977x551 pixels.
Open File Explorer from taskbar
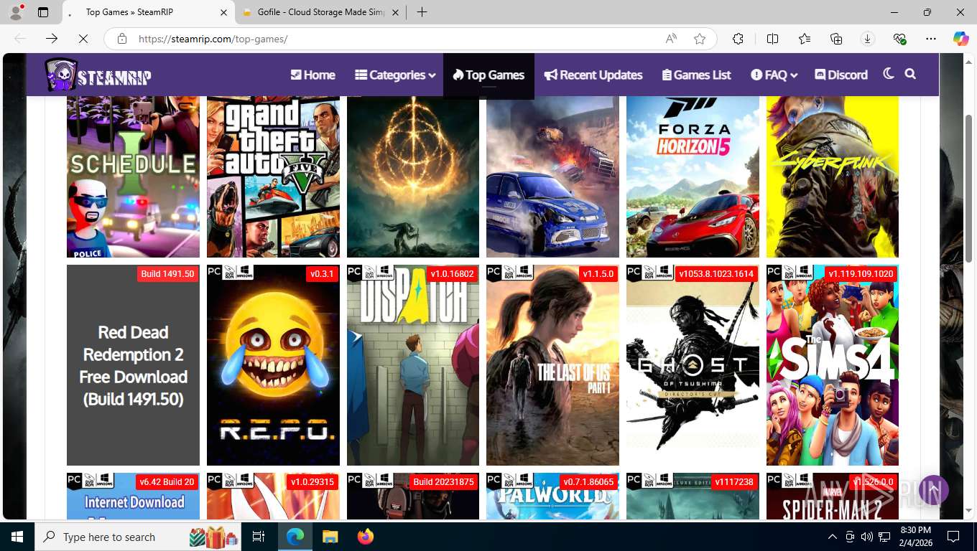click(330, 537)
